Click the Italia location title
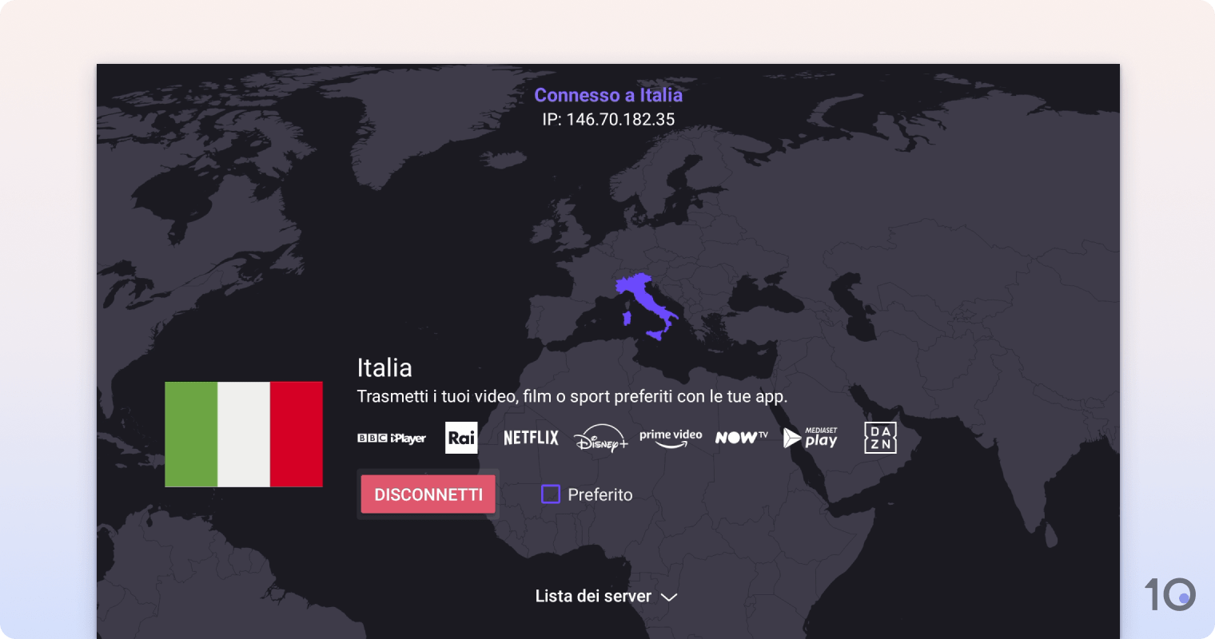Screen dimensions: 1215x639 click(x=384, y=367)
